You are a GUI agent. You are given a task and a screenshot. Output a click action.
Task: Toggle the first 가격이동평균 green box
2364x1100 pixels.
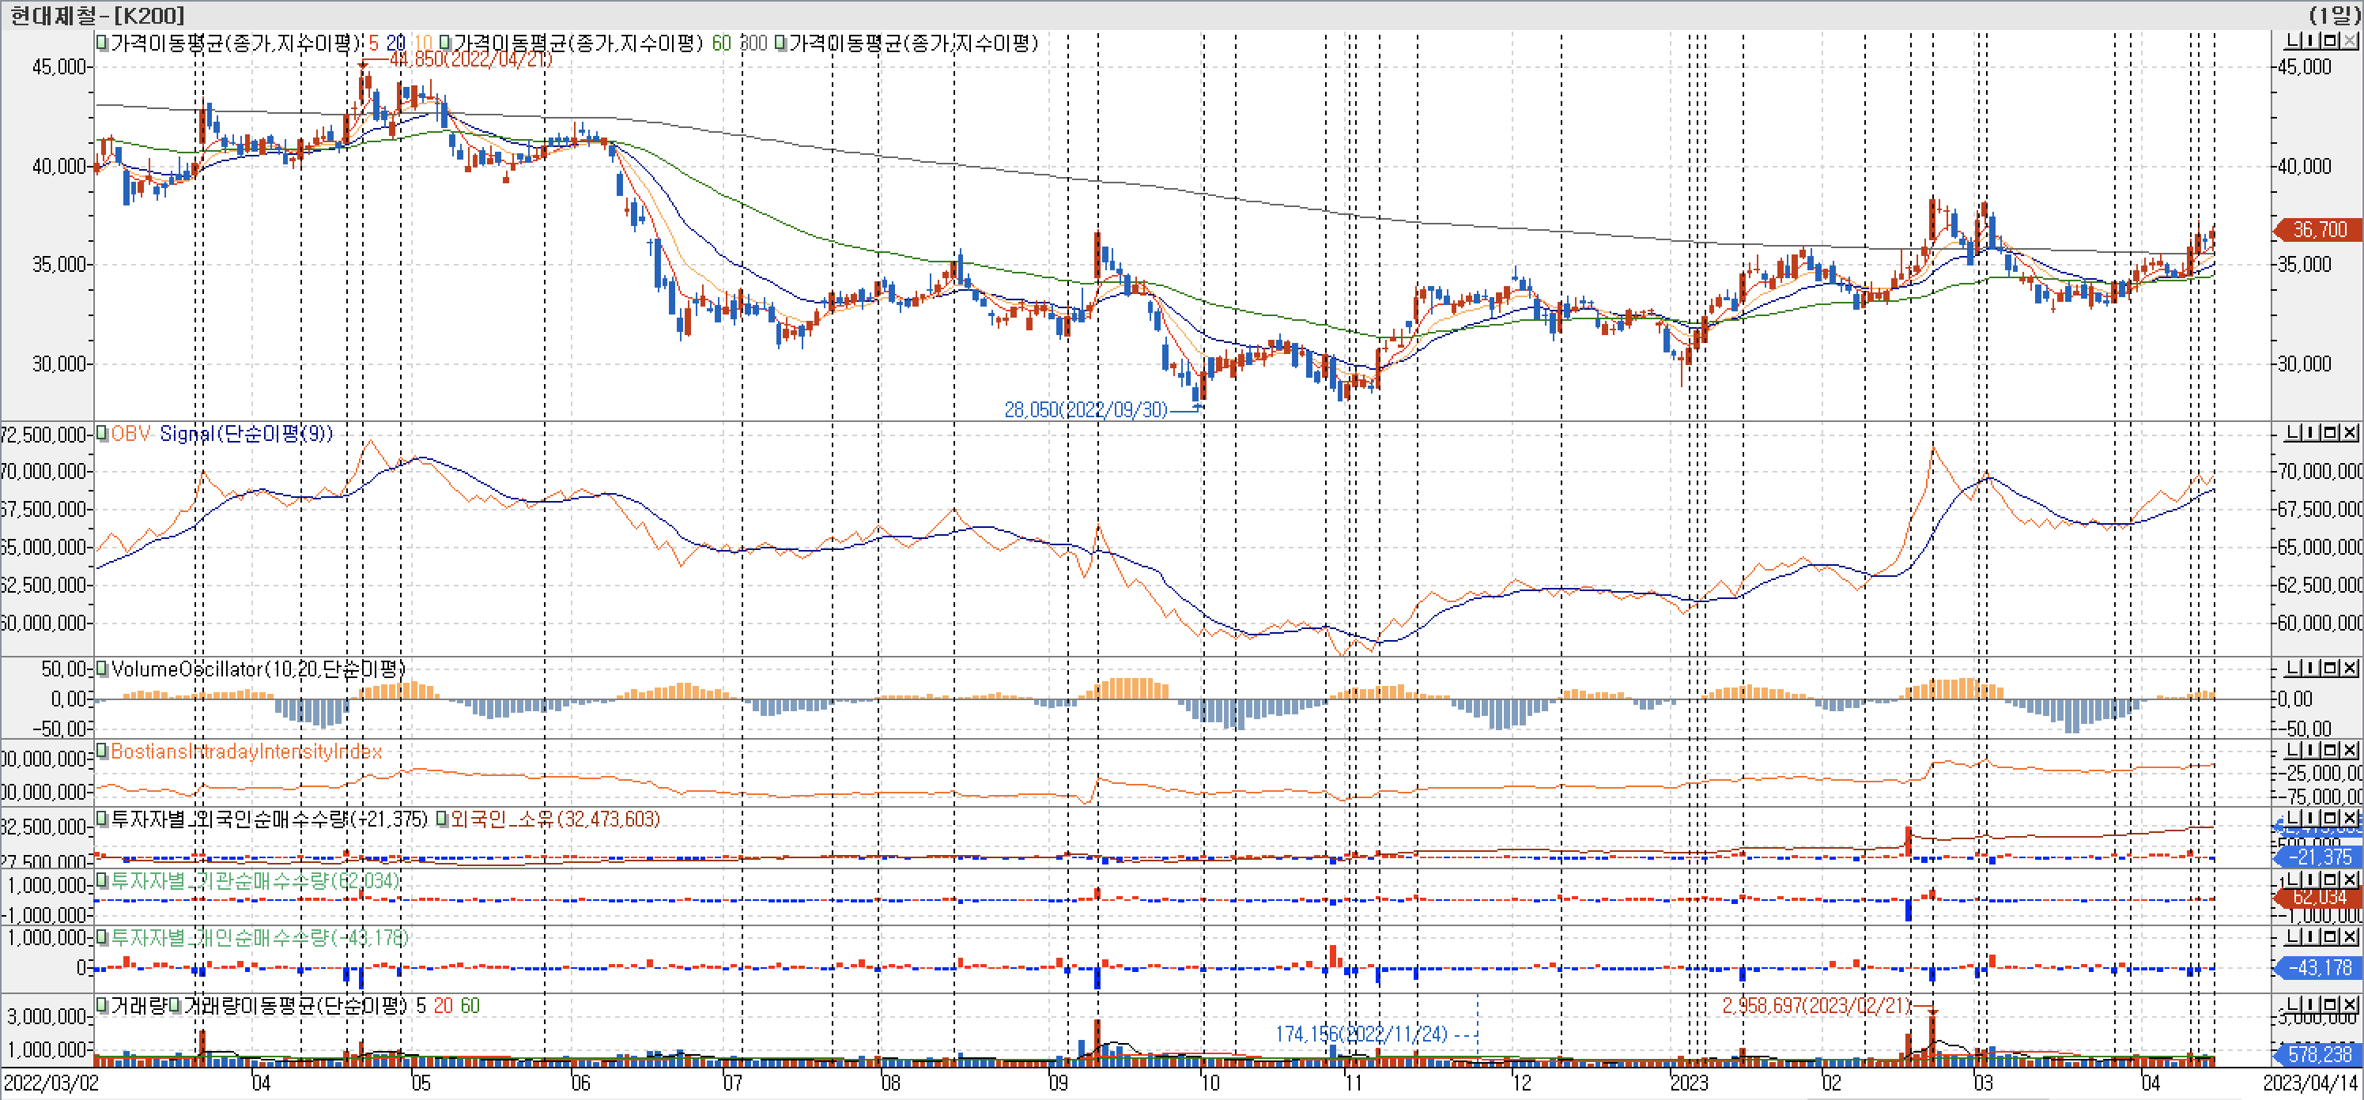(x=102, y=42)
